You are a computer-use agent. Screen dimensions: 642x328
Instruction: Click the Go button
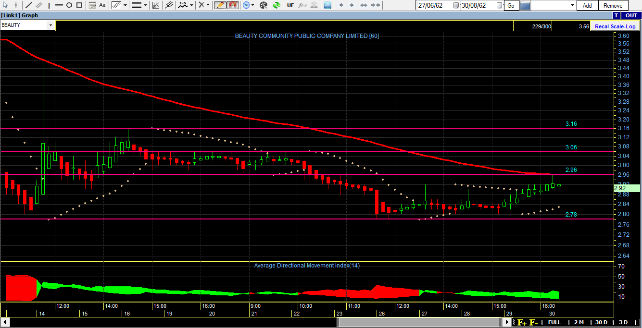point(511,5)
